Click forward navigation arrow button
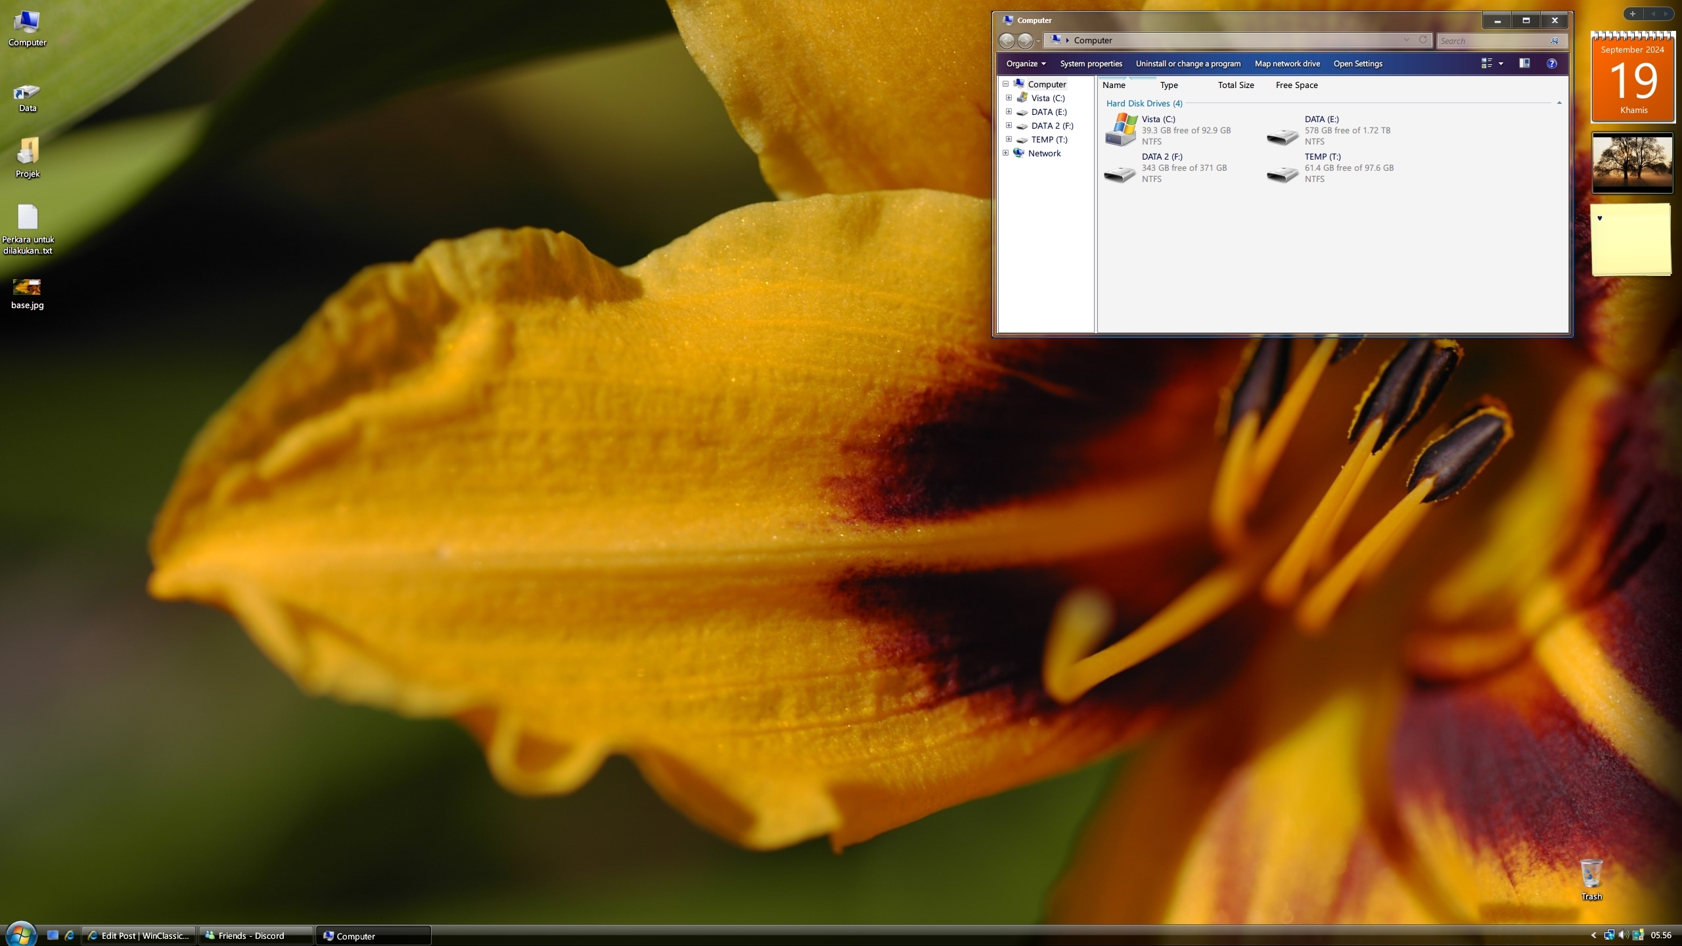Viewport: 1682px width, 946px height. tap(1026, 41)
